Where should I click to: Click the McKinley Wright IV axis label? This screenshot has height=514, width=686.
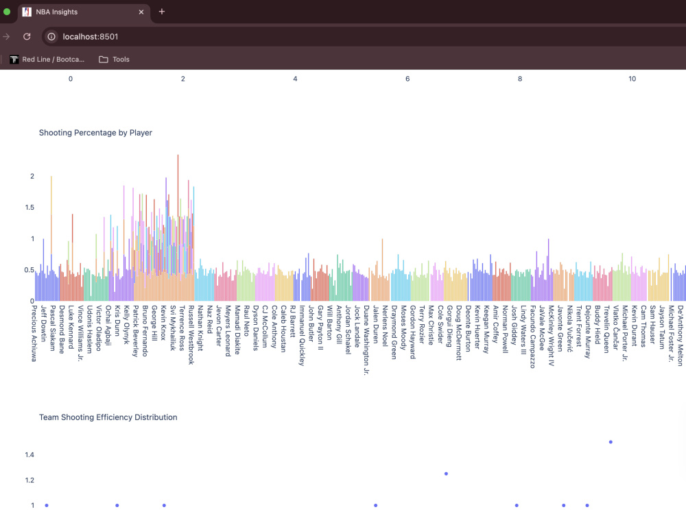(551, 335)
